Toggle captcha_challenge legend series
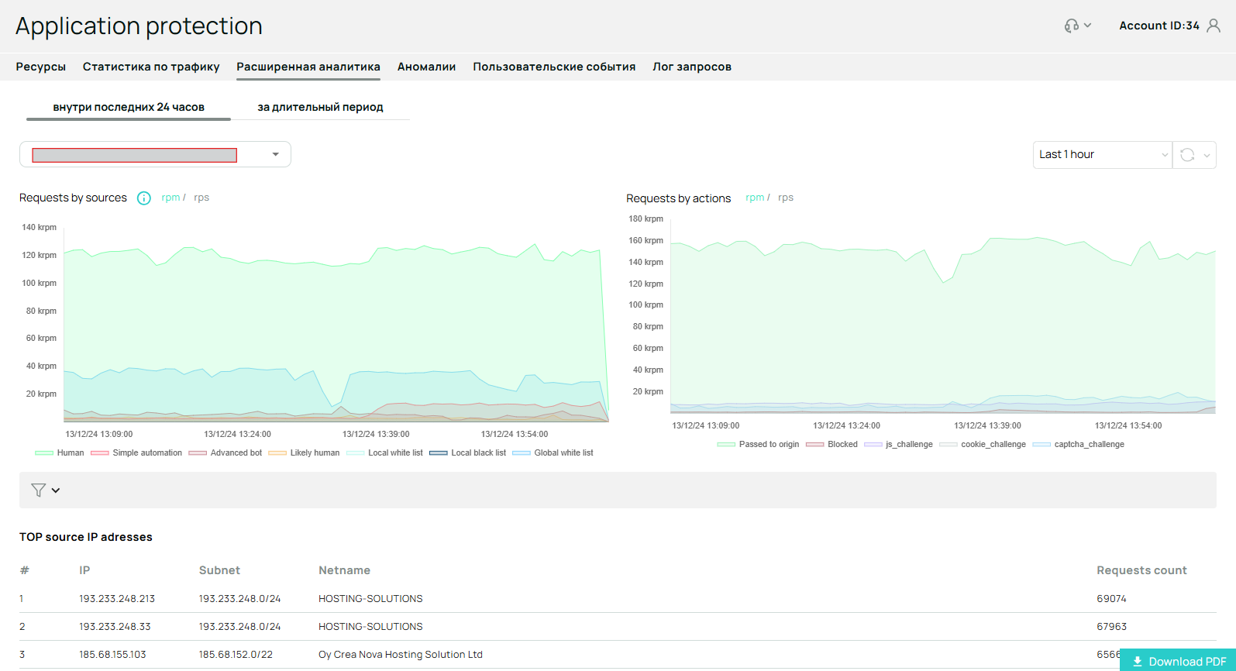Viewport: 1236px width, 671px height. [x=1079, y=444]
